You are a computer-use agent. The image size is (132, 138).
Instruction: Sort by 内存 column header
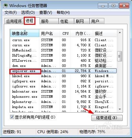tap(82, 33)
